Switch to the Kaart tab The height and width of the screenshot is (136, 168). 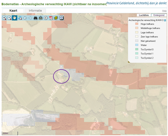[13, 11]
